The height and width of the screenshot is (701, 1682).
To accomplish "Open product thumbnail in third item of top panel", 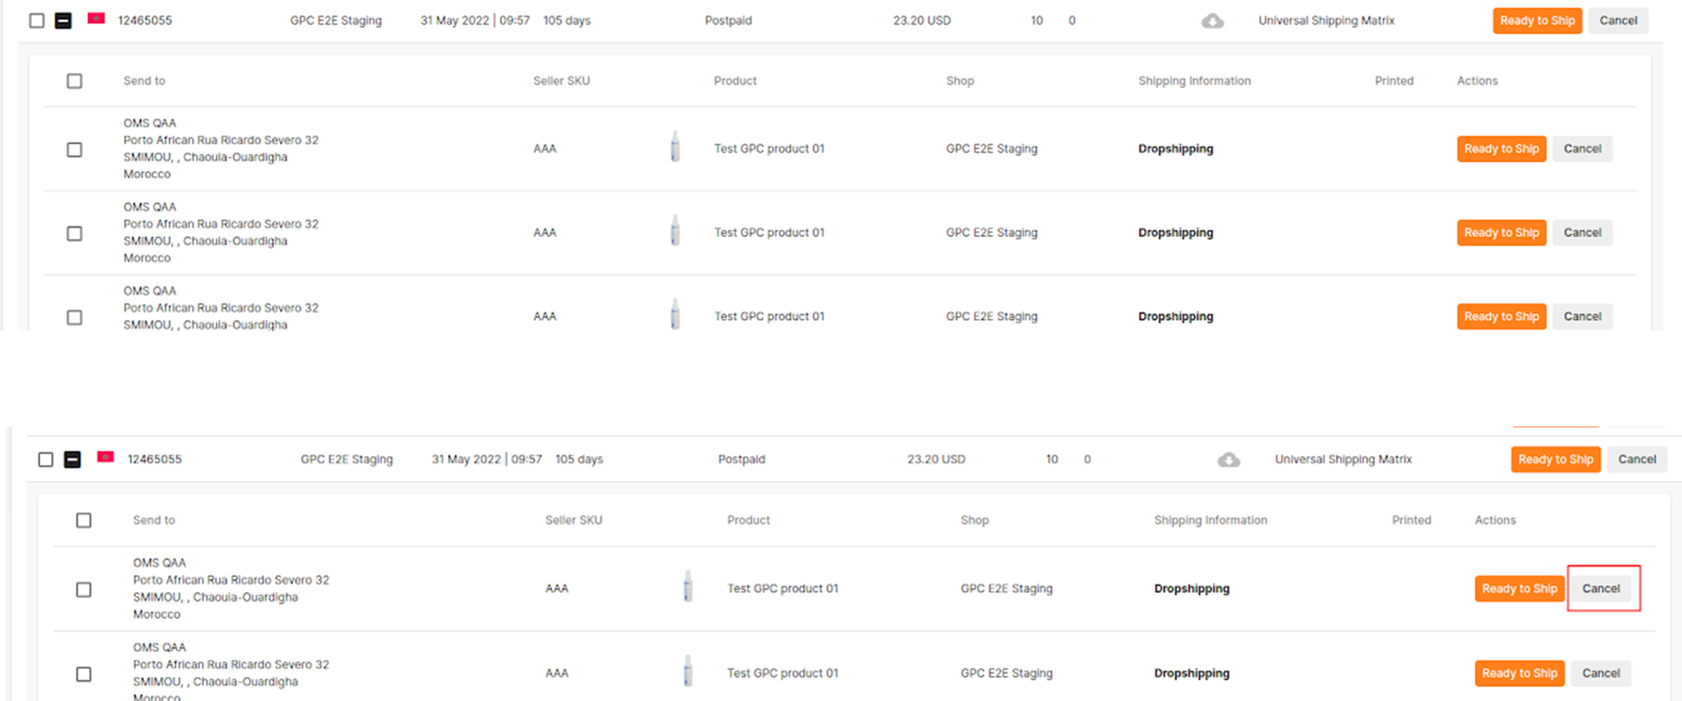I will (675, 314).
